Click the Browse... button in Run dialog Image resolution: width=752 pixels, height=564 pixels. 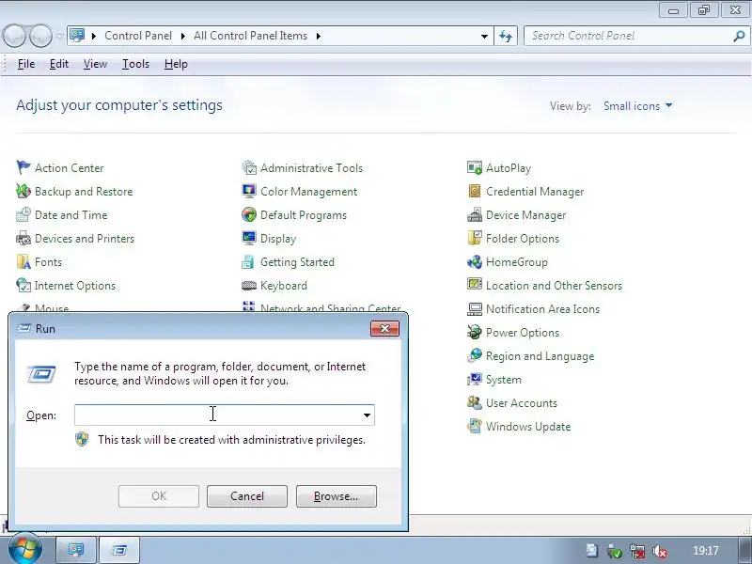tap(337, 496)
